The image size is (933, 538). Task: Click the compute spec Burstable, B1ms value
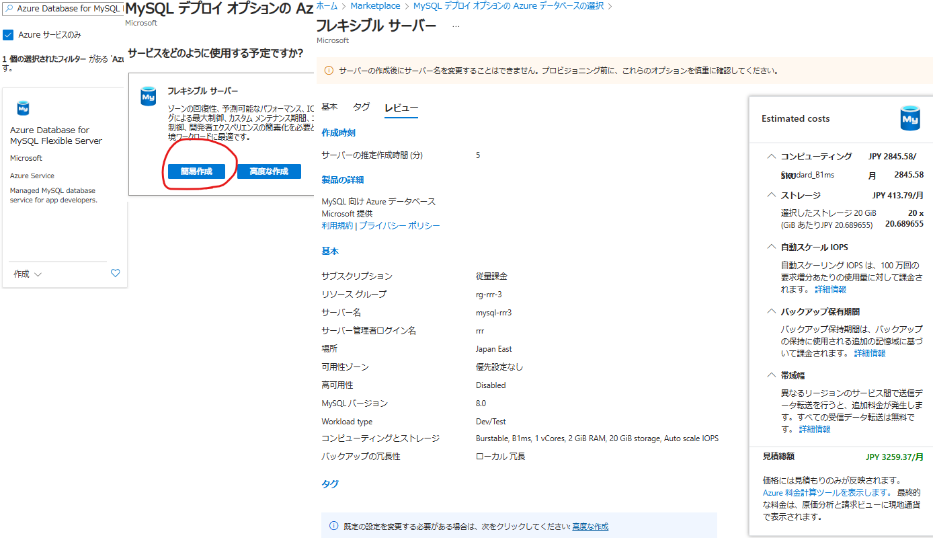[x=597, y=438]
